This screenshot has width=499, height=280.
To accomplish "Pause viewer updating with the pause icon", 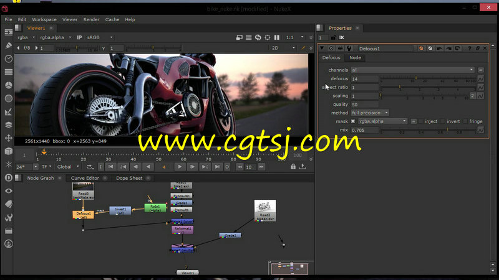I will pos(277,37).
